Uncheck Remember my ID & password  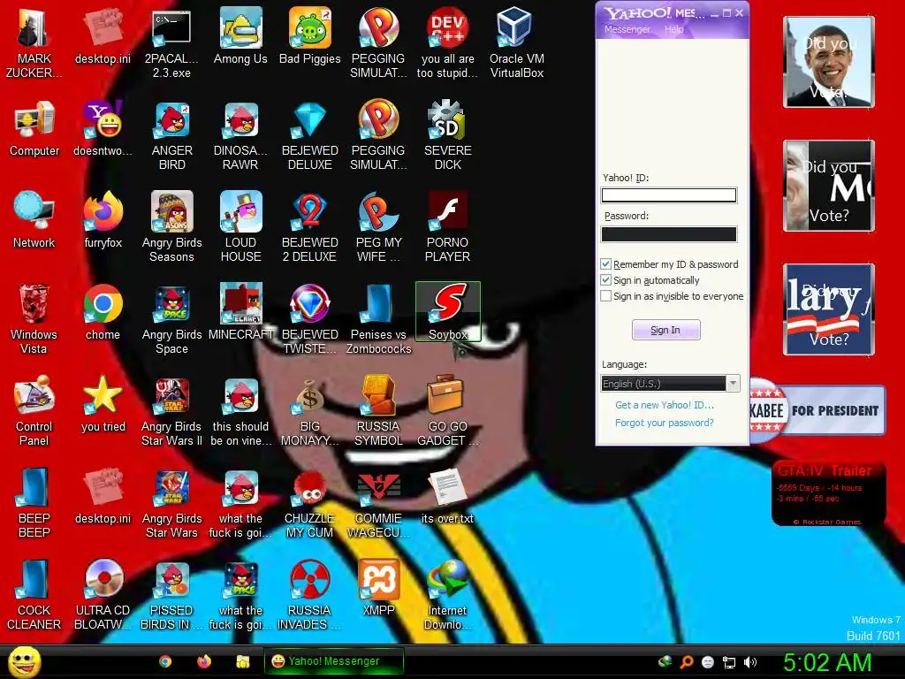point(605,263)
